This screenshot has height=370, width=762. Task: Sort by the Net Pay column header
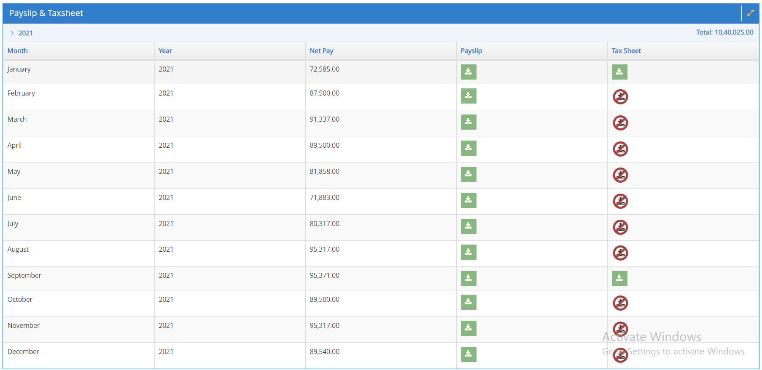[x=321, y=51]
